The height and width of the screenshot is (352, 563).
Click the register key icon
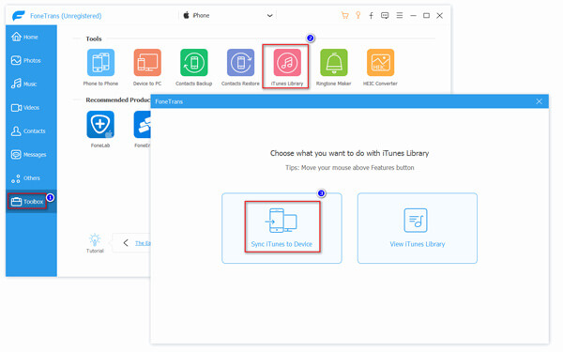coord(358,15)
